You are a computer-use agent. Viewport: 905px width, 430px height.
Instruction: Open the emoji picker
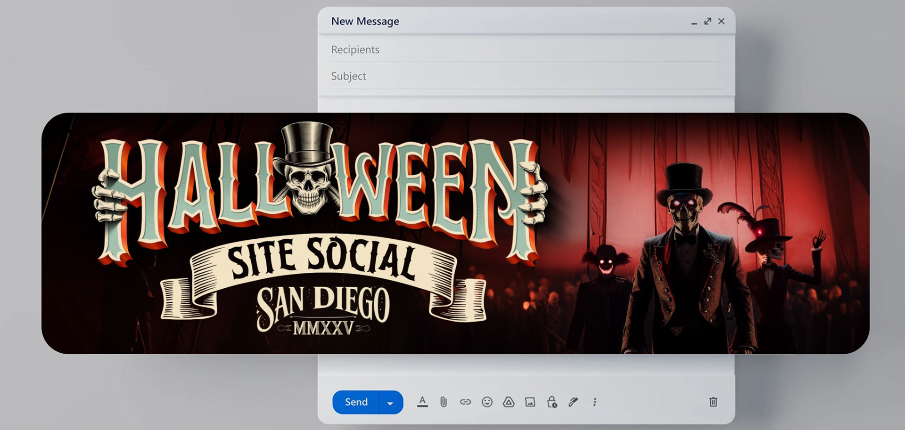point(487,402)
